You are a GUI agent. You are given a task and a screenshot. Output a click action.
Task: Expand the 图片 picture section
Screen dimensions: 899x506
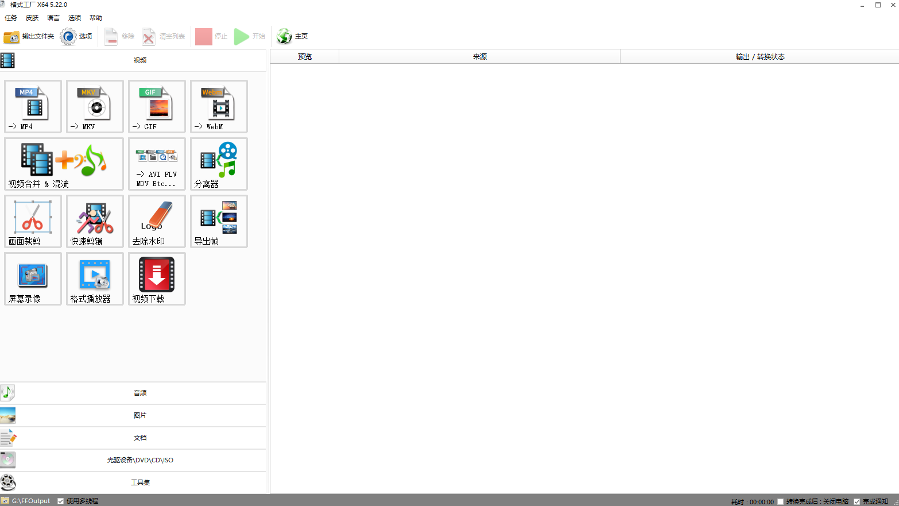click(x=139, y=415)
